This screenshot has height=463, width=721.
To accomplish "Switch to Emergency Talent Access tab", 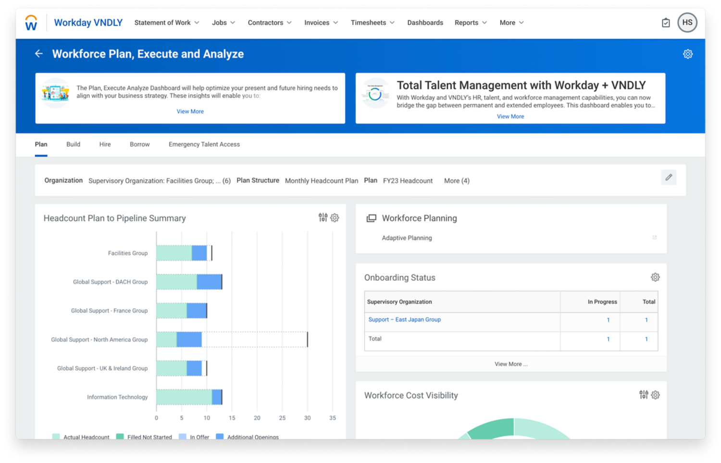I will pos(204,144).
